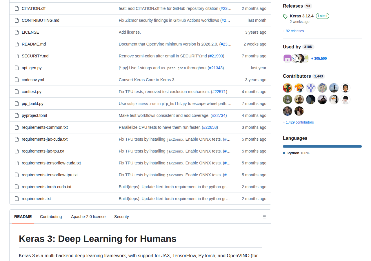Screen dimensions: 371x261
Task: Open pull request #22571 link
Action: (x=219, y=92)
